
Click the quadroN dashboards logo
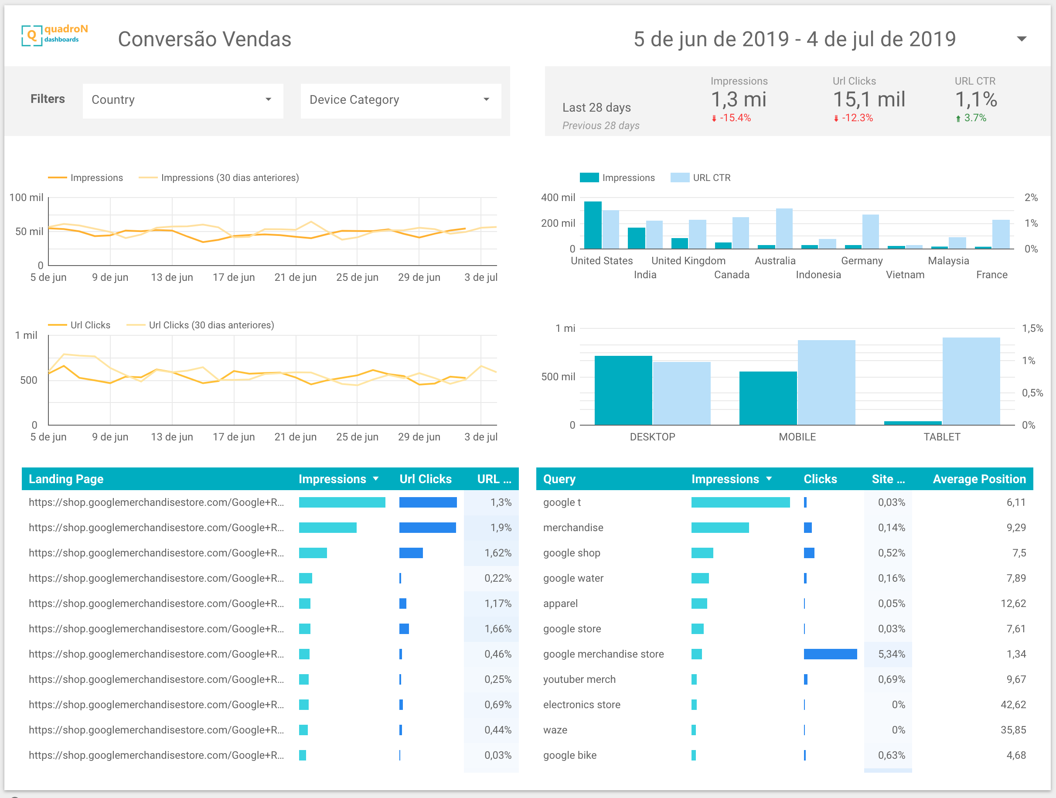tap(55, 35)
